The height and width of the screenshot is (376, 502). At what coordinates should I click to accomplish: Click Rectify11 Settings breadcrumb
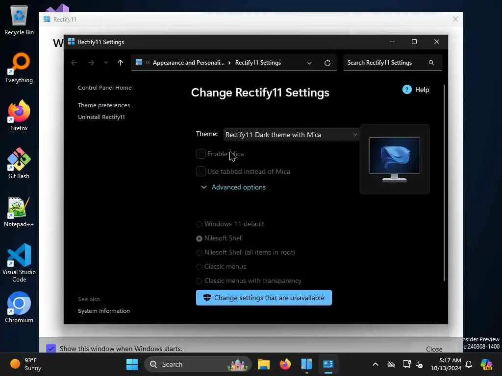(x=258, y=63)
